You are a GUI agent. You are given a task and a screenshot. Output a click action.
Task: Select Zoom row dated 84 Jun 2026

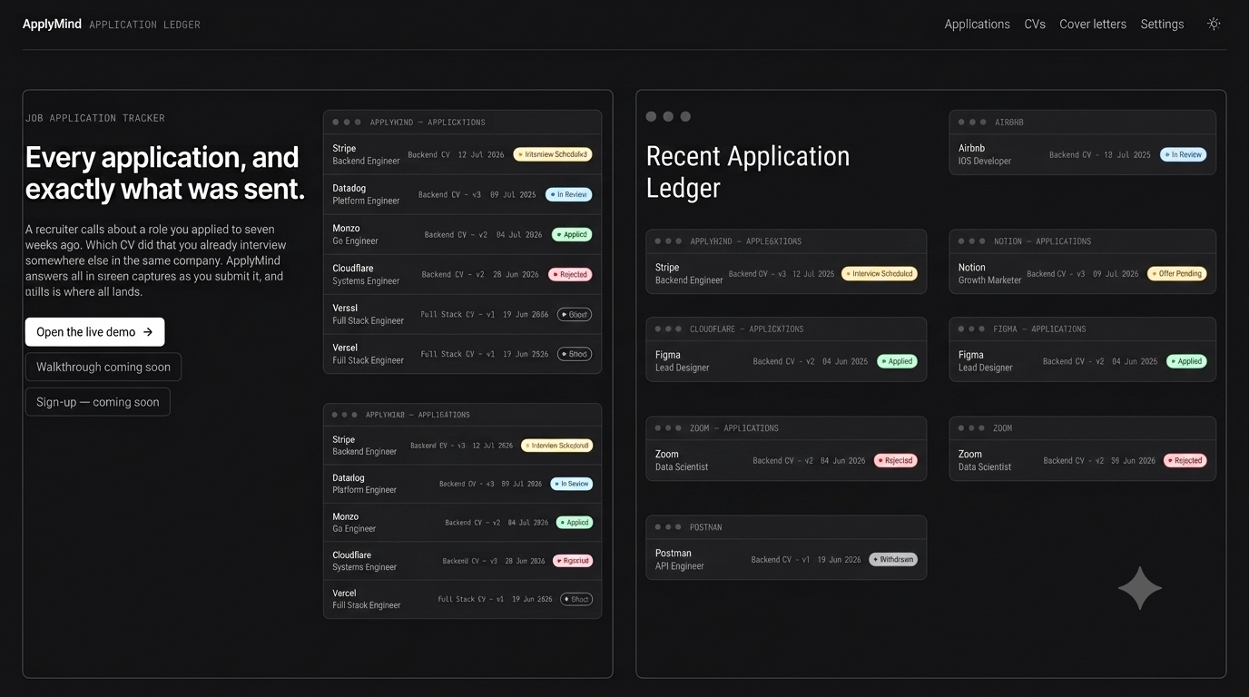point(786,460)
